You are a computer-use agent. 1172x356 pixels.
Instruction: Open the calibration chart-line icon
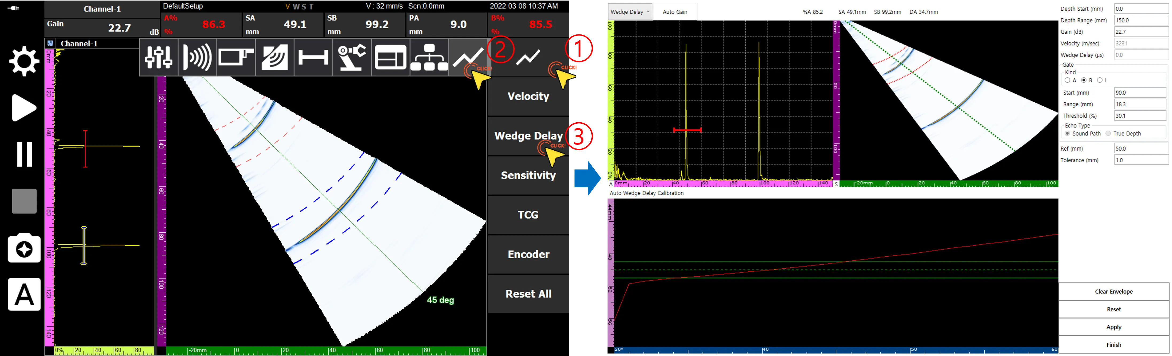click(468, 57)
